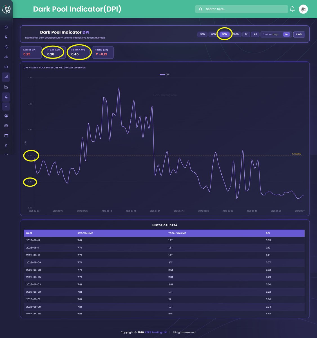
Task: Select the 2026-06-02 row date
Action: pyautogui.click(x=34, y=292)
